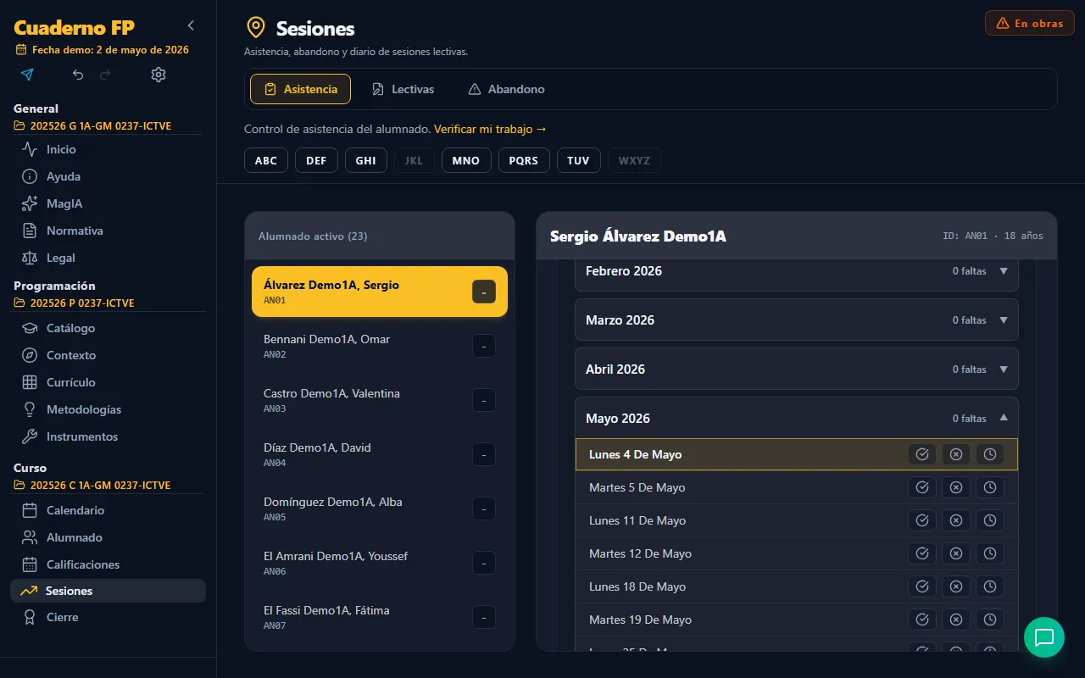1085x678 pixels.
Task: Select student Álvarez Demo1A, Sergio
Action: pyautogui.click(x=380, y=292)
